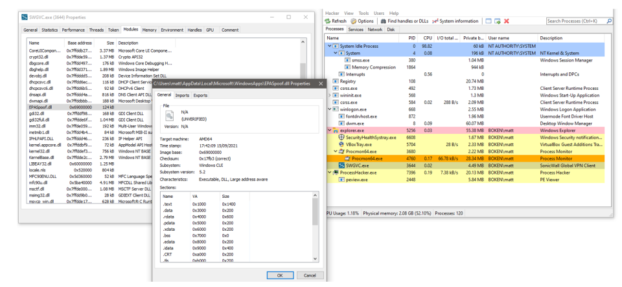Open the Hacker menu
Viewport: 622px width, 287px height.
(x=332, y=13)
